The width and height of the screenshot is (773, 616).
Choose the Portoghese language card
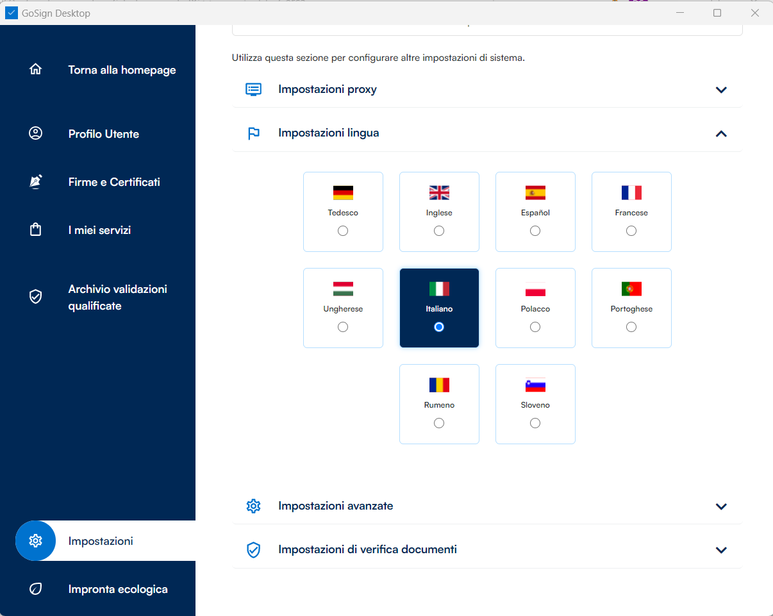631,308
